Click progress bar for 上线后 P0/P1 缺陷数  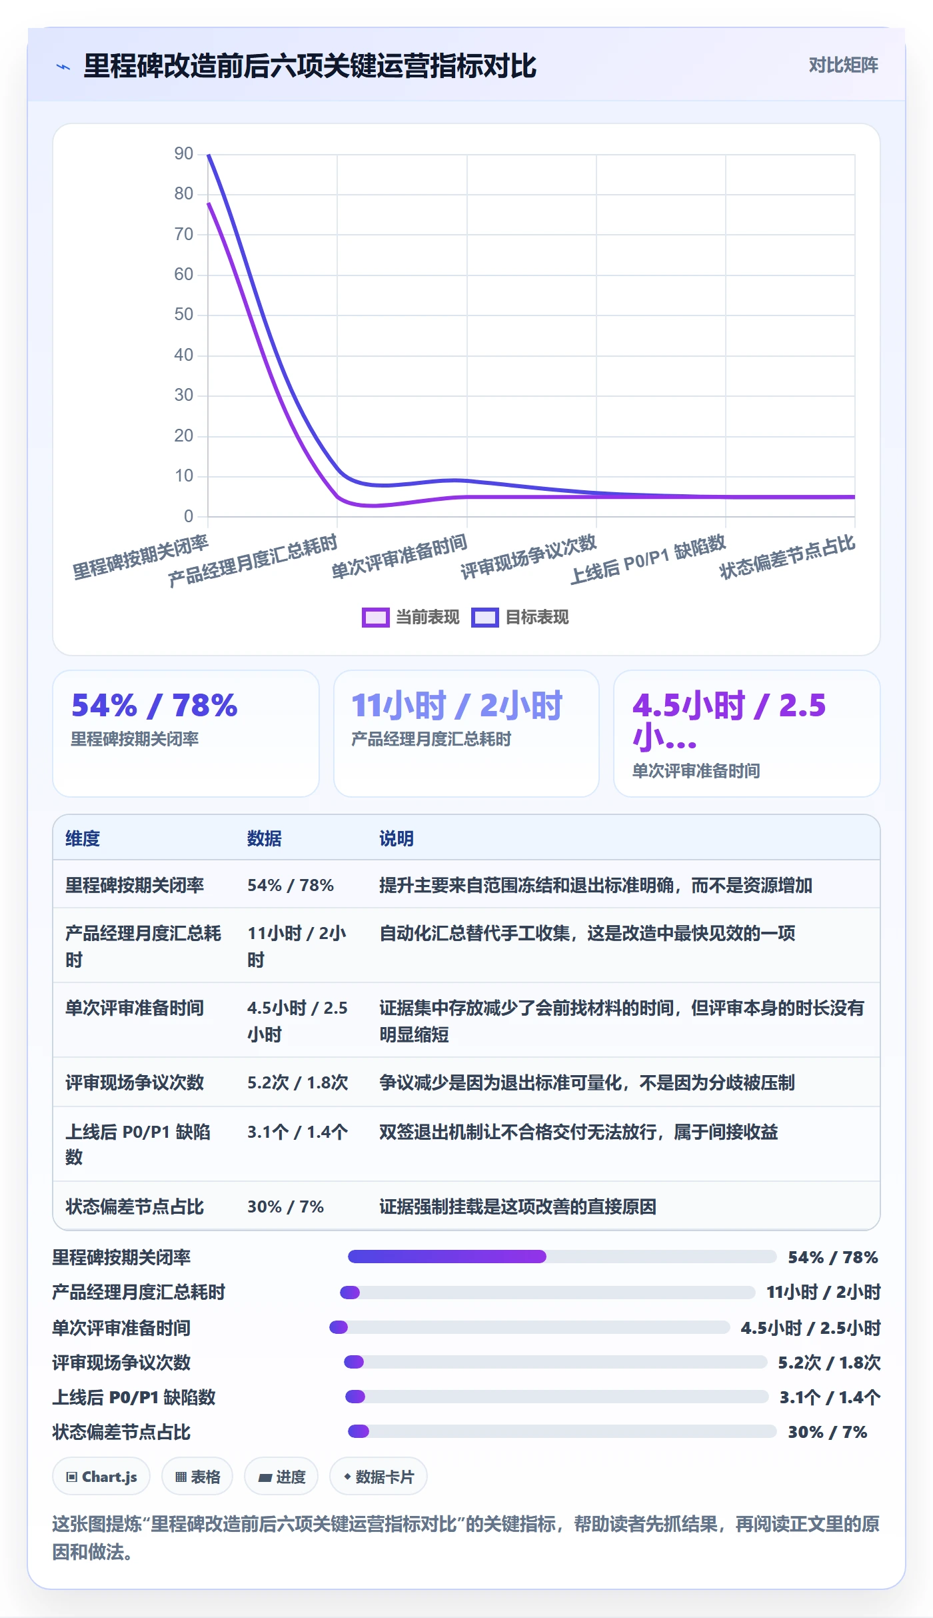pyautogui.click(x=557, y=1397)
